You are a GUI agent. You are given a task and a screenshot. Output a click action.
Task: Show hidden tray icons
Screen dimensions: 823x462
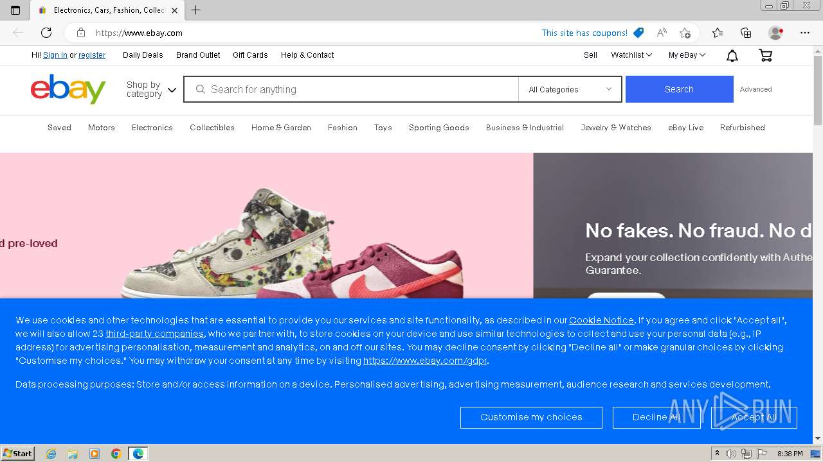[717, 454]
